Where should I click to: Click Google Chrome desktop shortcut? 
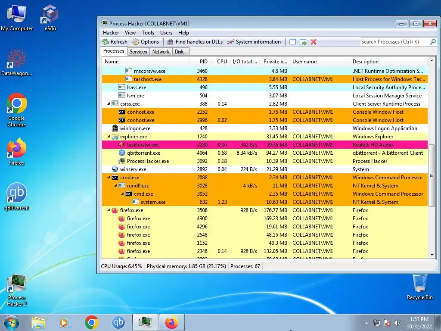point(17,110)
